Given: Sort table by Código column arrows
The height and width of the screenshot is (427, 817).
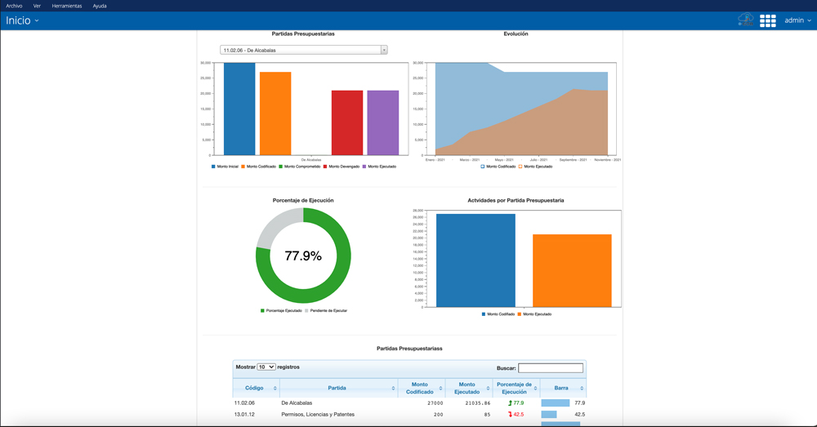Looking at the screenshot, I should click(275, 389).
